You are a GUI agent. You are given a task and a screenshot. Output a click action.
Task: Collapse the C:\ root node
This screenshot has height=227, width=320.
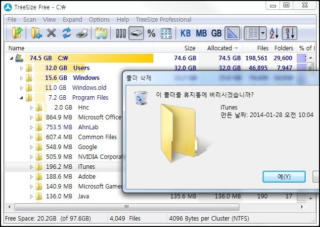(12, 58)
